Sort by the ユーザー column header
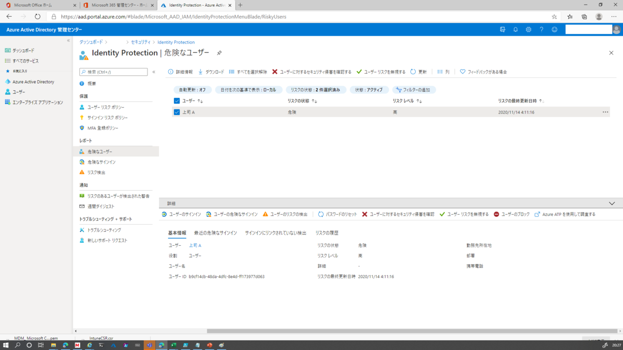The image size is (623, 350). click(193, 101)
